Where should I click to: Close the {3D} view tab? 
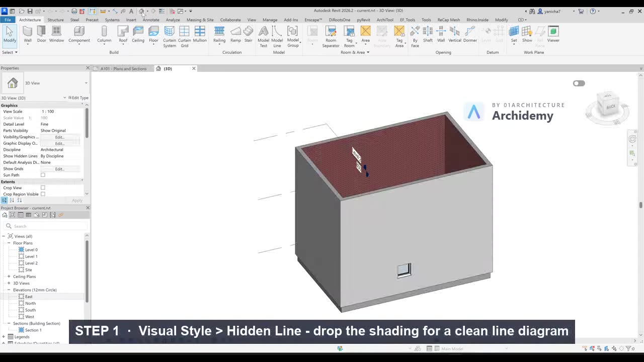coord(194,68)
